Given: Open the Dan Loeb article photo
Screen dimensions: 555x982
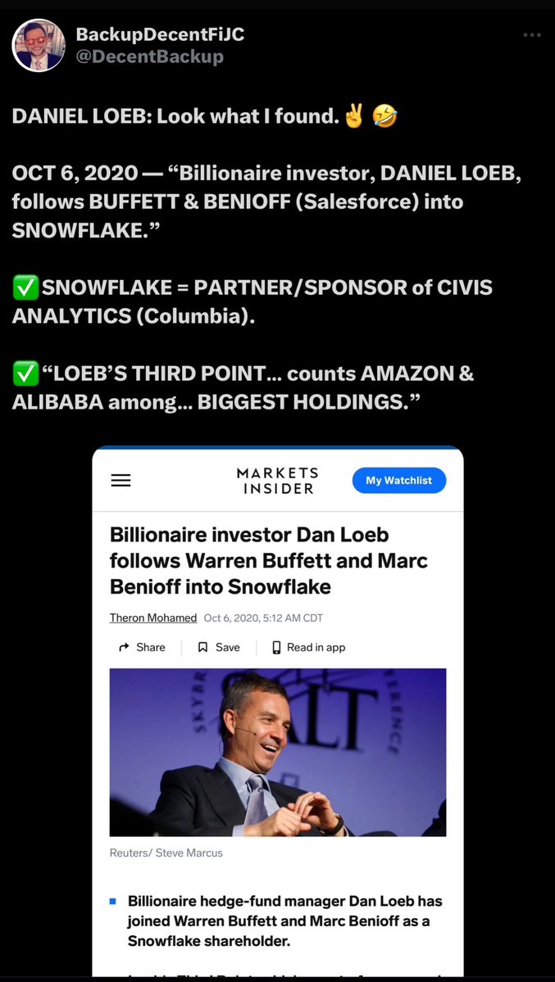Looking at the screenshot, I should [278, 752].
